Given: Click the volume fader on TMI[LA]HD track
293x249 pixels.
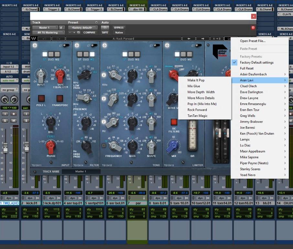Looking at the screenshot, I should (5, 148).
